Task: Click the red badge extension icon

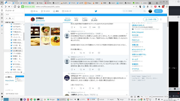Action: [163, 6]
